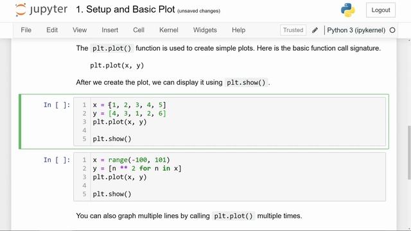Screen dimensions: 411x231
Task: Click plt.plot(x, y) in the second code cell
Action: coord(120,177)
